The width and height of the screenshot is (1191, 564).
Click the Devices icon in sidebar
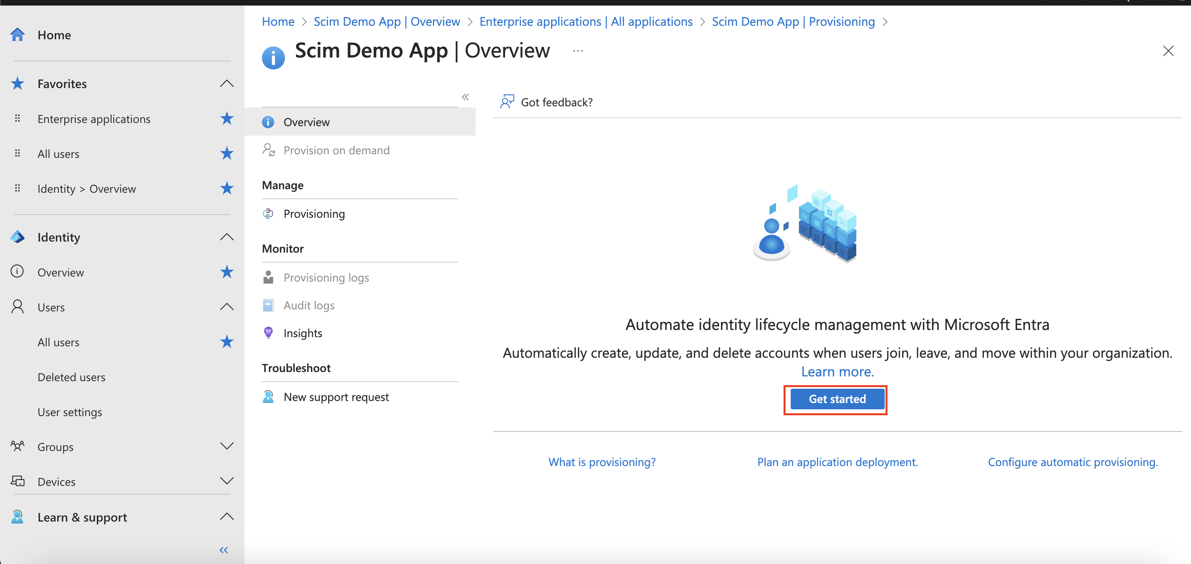point(17,481)
